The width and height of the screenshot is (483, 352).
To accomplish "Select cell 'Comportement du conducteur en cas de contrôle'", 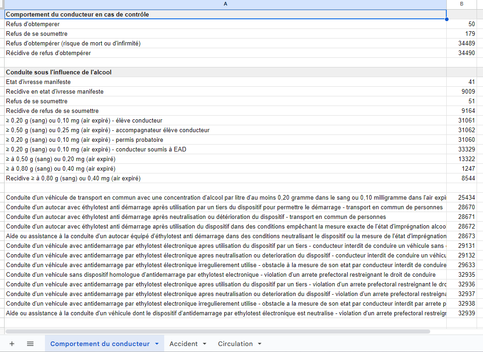I will [226, 15].
